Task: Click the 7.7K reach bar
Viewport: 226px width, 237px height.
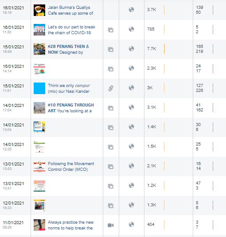Action: tap(164, 49)
